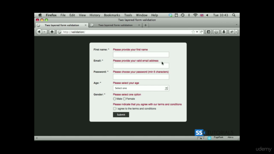The image size is (274, 154).
Task: Click the 'Please select your age' message
Action: coord(126,83)
